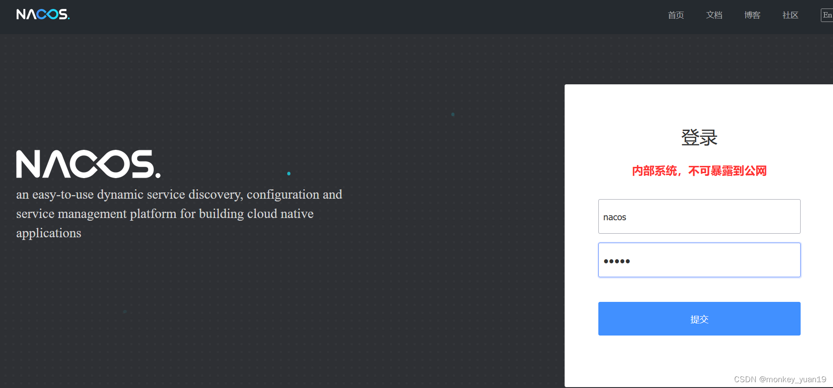Open the 首页 home menu item

coord(676,15)
